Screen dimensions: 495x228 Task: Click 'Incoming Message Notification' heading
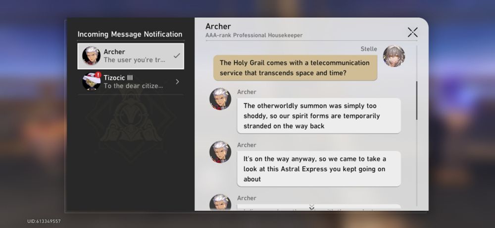click(x=130, y=34)
